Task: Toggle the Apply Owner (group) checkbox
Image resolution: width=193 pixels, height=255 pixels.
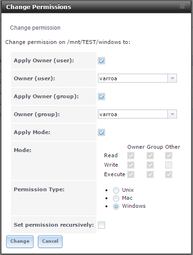Action: click(x=101, y=97)
